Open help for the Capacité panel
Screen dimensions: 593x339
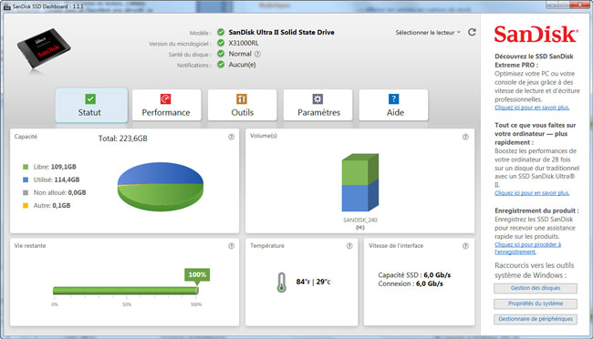[x=231, y=137]
